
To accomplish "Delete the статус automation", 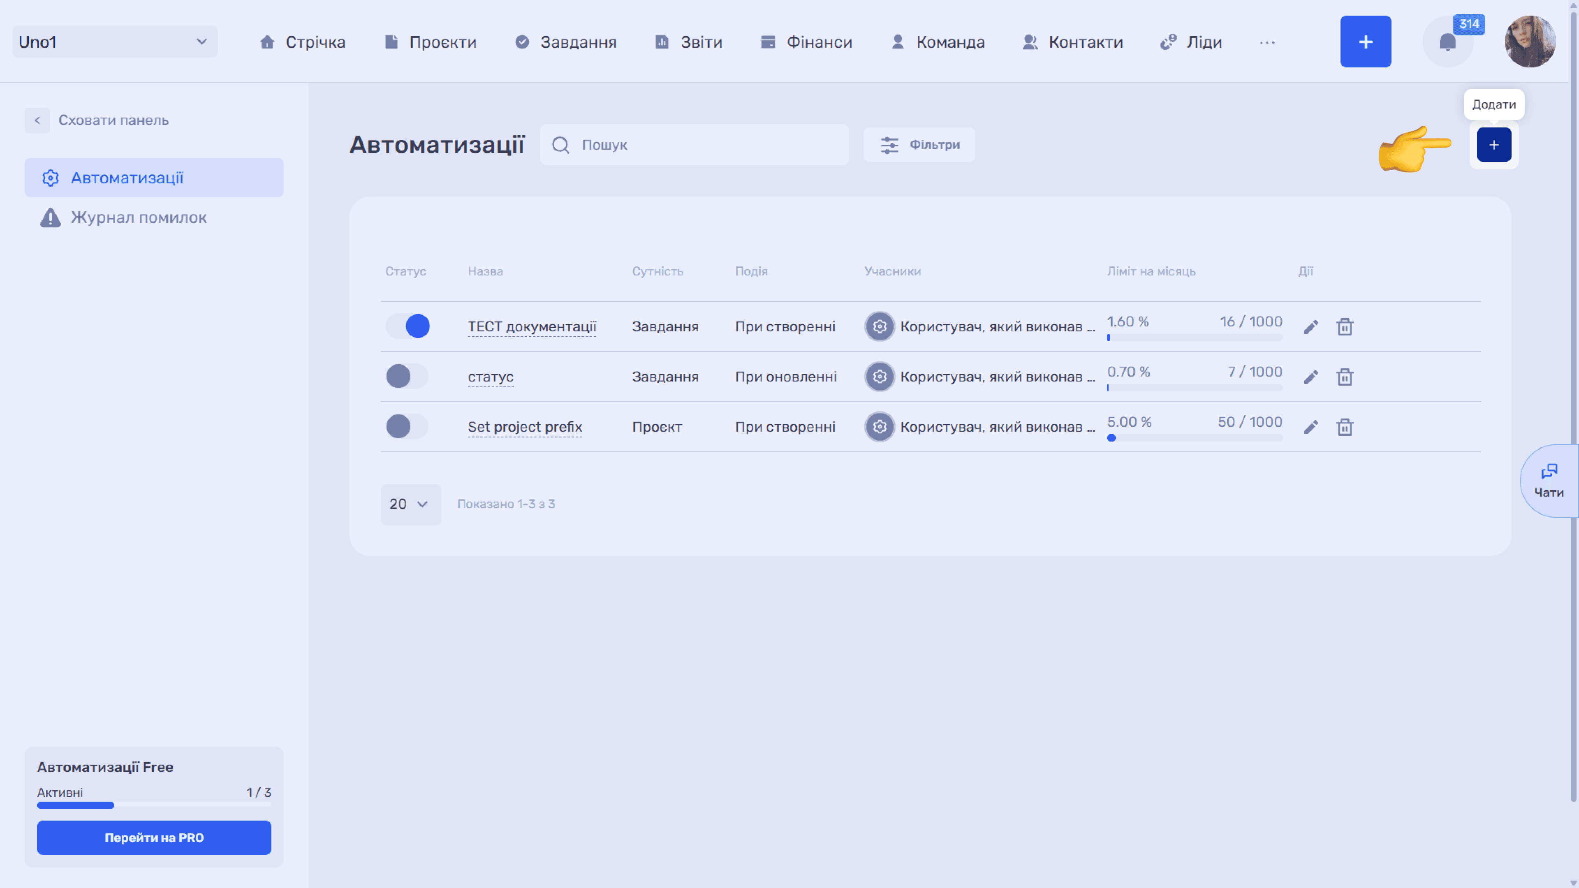I will [x=1345, y=377].
